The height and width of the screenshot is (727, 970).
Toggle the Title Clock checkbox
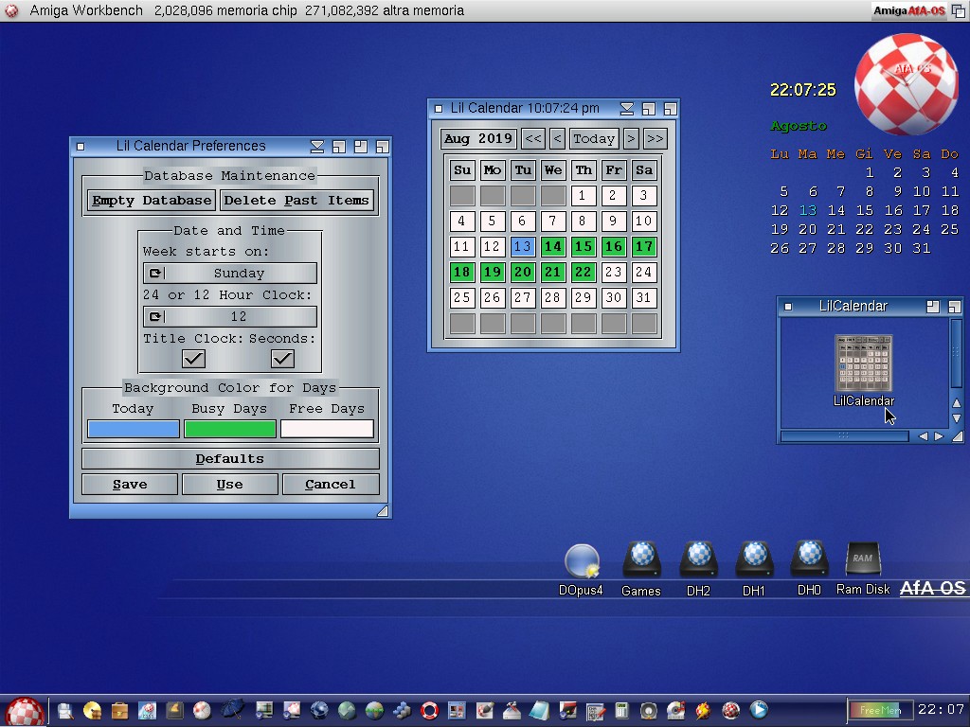193,359
